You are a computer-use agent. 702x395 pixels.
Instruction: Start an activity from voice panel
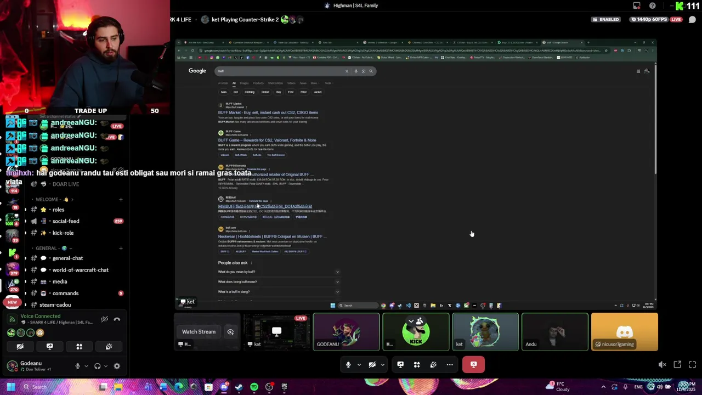[79, 347]
